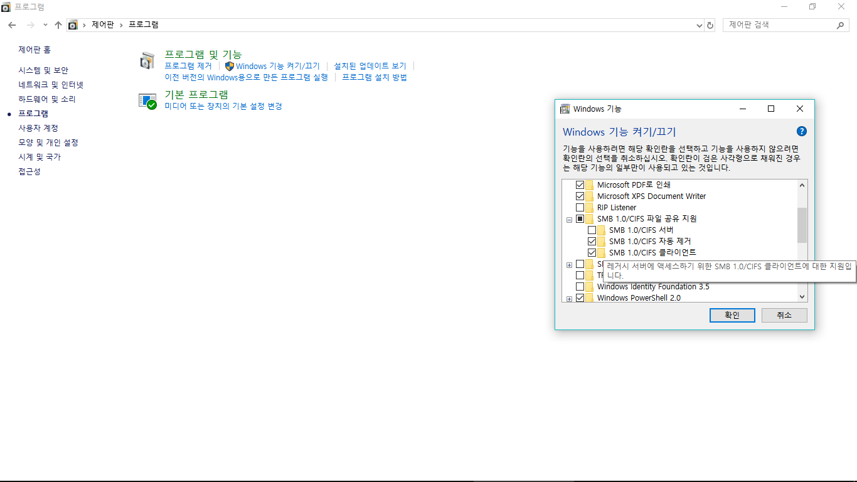The image size is (857, 482).
Task: Open recent locations dropdown beside forward arrow
Action: tap(45, 25)
